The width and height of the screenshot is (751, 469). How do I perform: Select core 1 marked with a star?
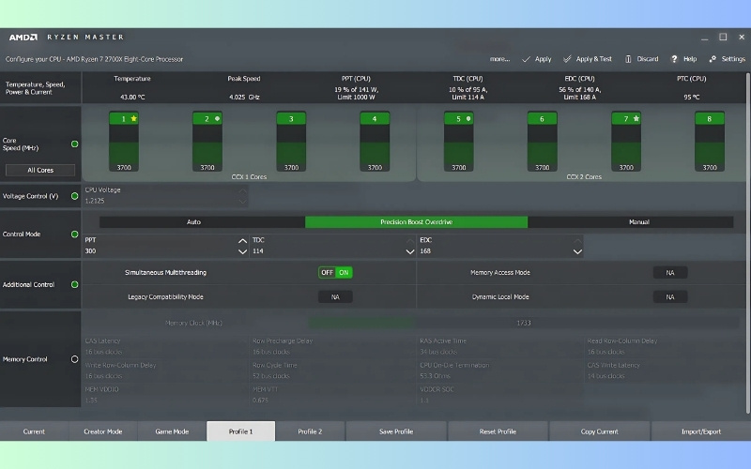tap(125, 119)
